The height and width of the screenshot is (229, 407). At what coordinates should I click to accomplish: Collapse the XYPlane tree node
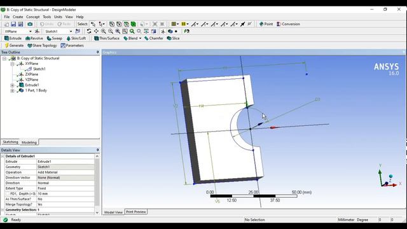pos(12,64)
